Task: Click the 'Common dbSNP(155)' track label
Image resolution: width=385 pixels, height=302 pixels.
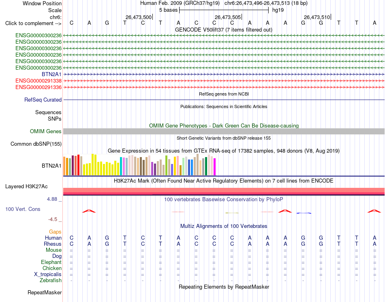Action: (36, 144)
